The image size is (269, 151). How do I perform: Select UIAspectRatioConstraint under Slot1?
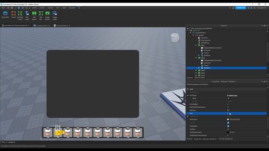pyautogui.click(x=212, y=48)
